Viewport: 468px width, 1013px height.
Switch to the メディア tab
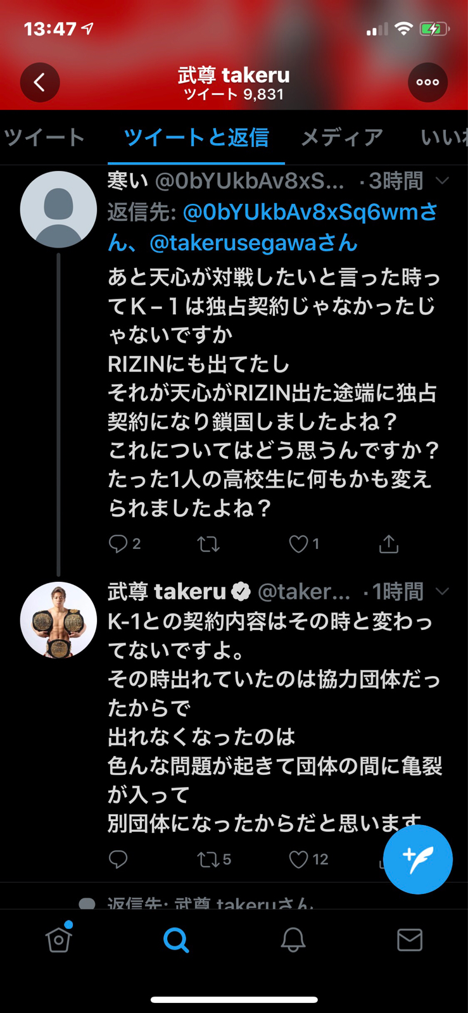coord(342,137)
